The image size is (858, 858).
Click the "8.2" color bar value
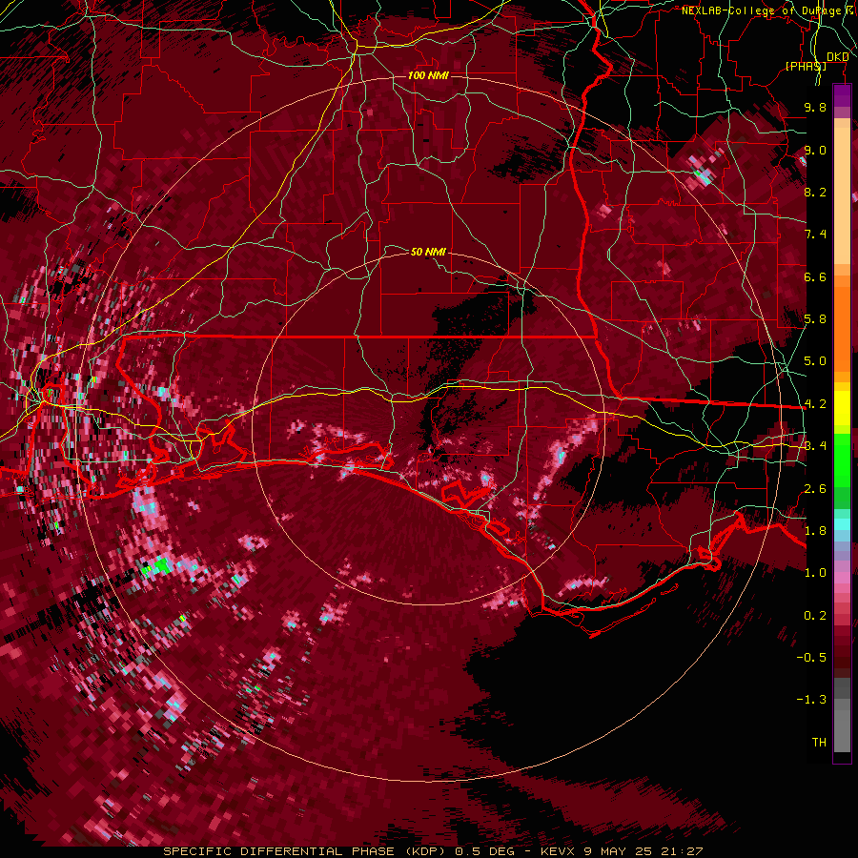[815, 192]
